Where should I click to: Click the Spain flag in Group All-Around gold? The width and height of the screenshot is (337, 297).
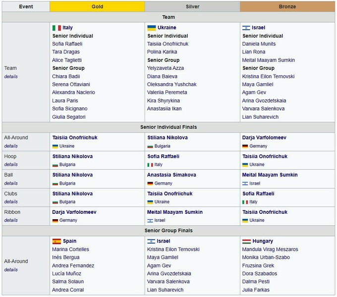(56, 241)
